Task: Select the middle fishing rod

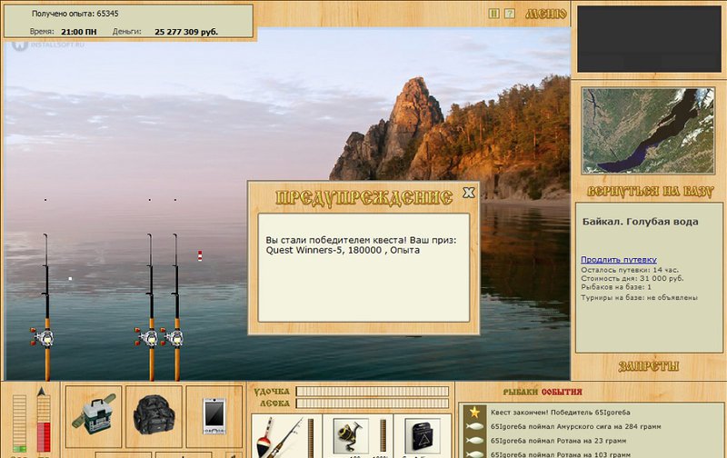Action: point(150,306)
